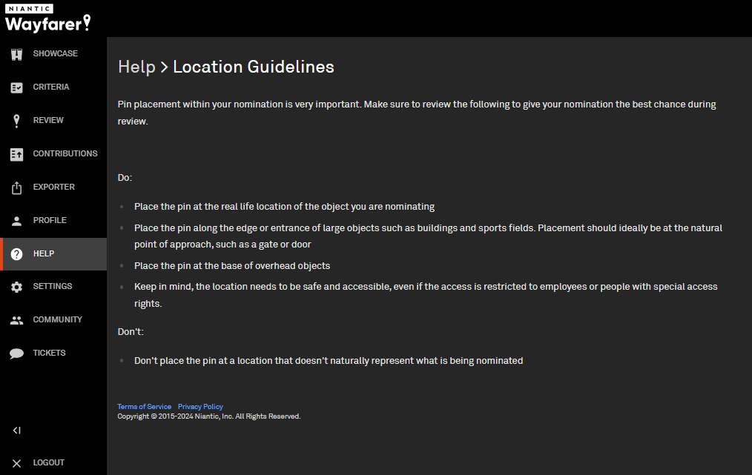Click "Place the pin at the base of overhead objects"
Viewport: 752px width, 475px height.
click(232, 265)
